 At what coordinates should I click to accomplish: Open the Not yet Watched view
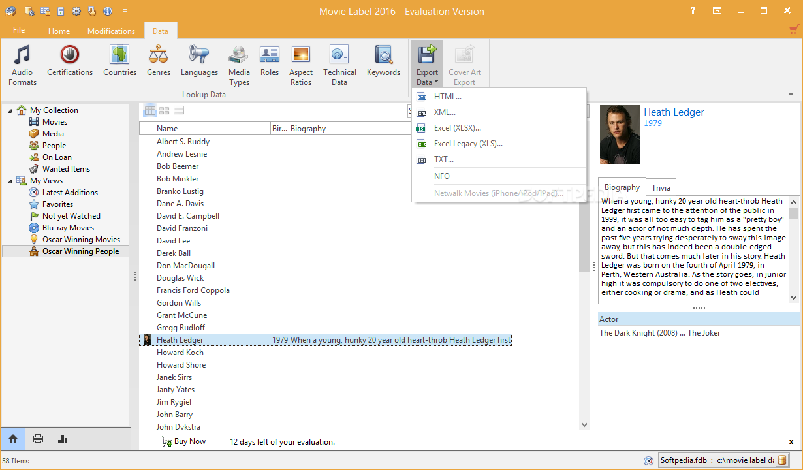[x=71, y=216]
